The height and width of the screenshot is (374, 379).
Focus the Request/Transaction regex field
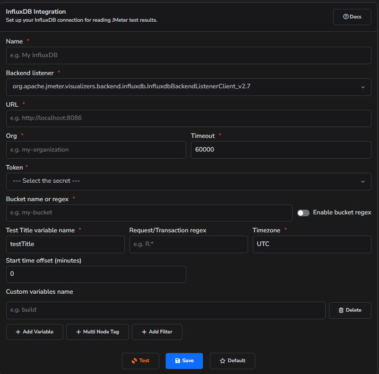coord(189,244)
